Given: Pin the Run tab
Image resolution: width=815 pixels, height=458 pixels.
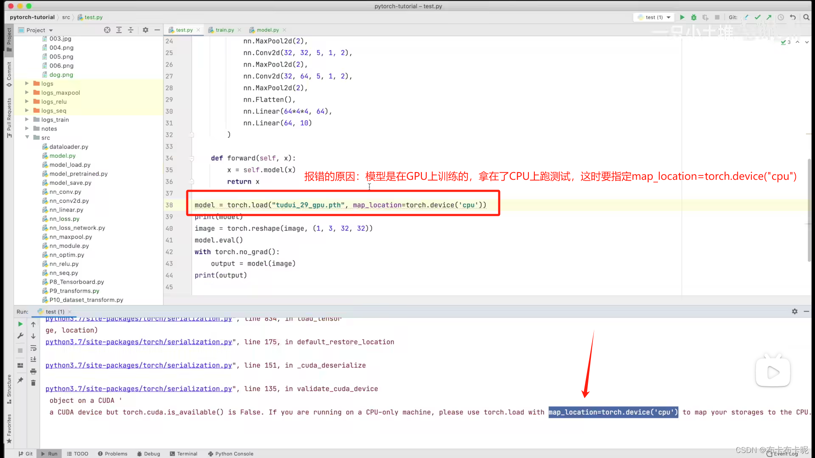Looking at the screenshot, I should (20, 380).
